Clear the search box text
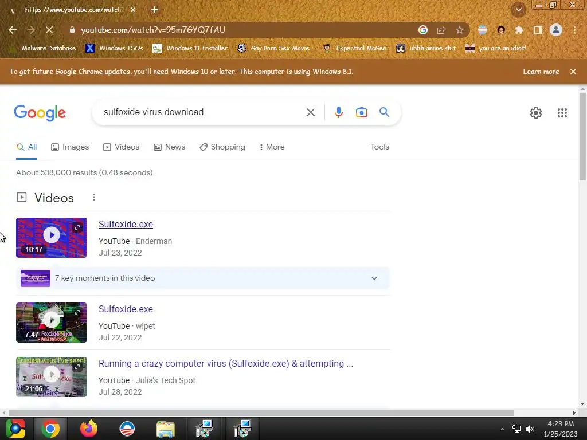The width and height of the screenshot is (587, 440). tap(310, 112)
